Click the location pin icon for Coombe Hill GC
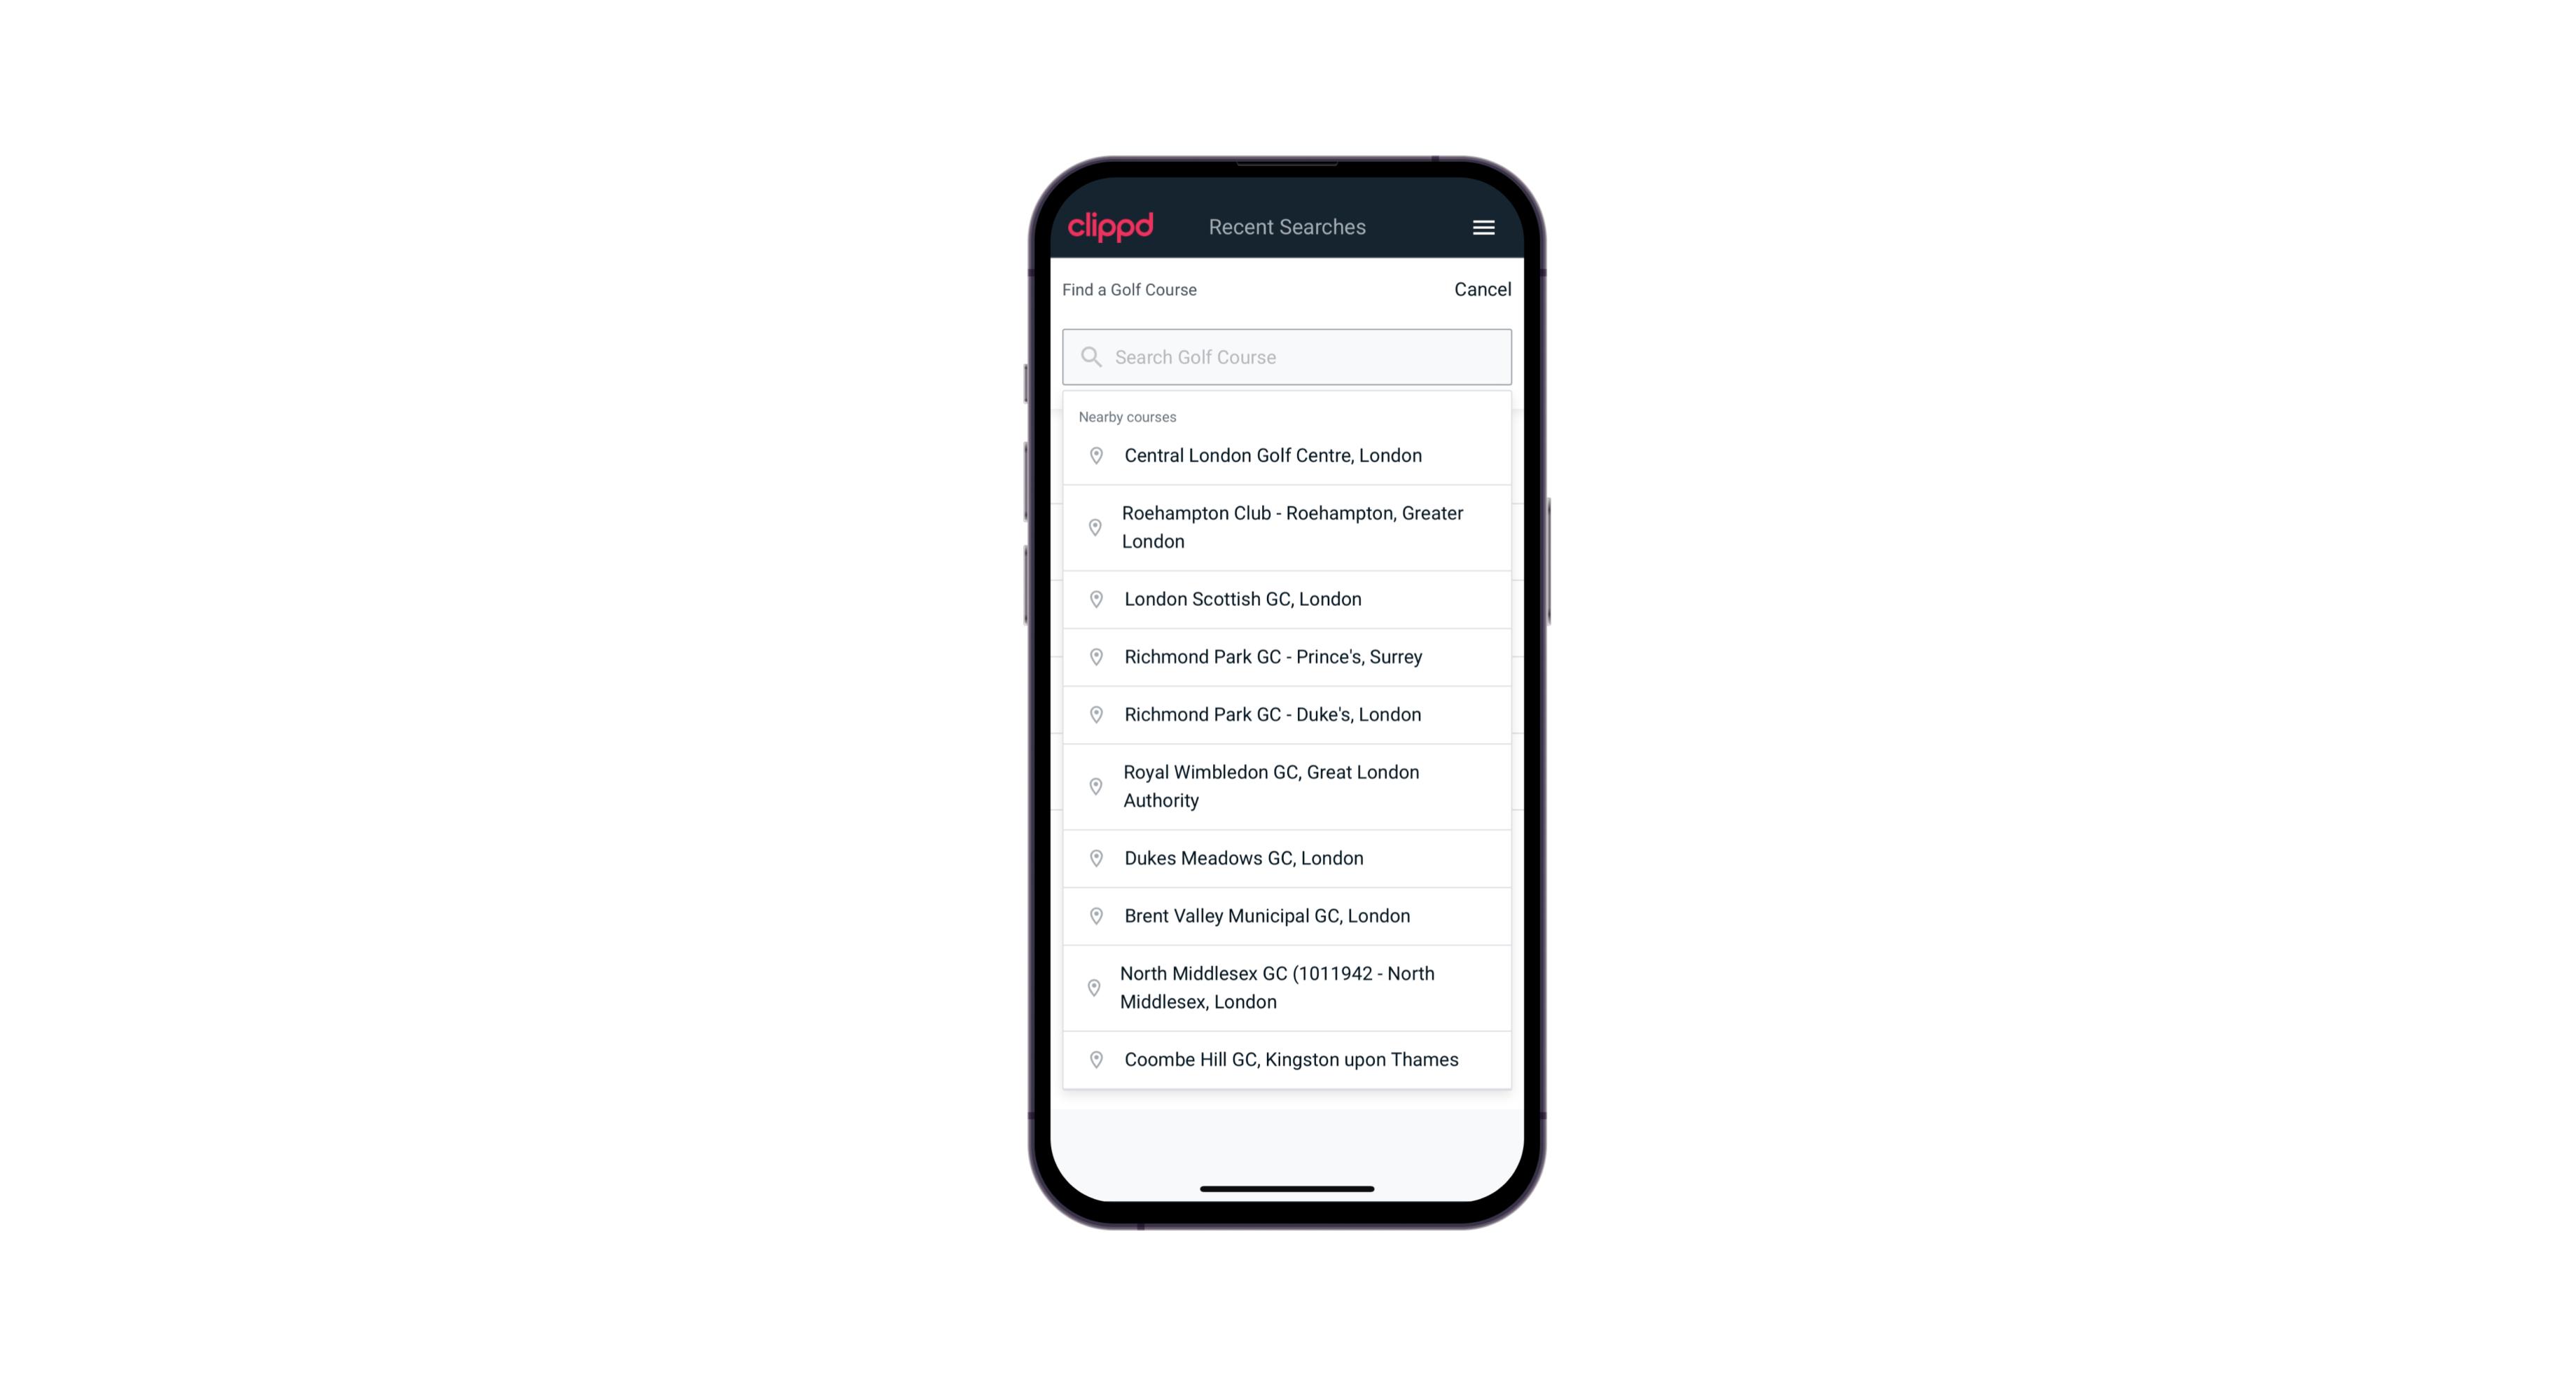This screenshot has width=2576, height=1386. coord(1093,1058)
